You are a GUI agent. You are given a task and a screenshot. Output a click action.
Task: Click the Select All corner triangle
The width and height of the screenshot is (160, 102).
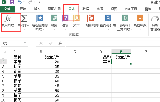click(5, 52)
